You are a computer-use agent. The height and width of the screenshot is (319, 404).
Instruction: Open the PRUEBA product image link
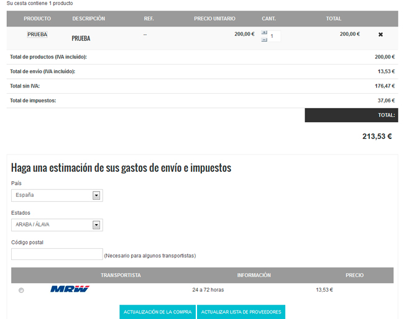click(37, 35)
